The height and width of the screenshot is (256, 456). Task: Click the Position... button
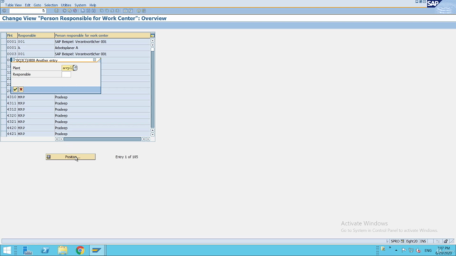71,156
